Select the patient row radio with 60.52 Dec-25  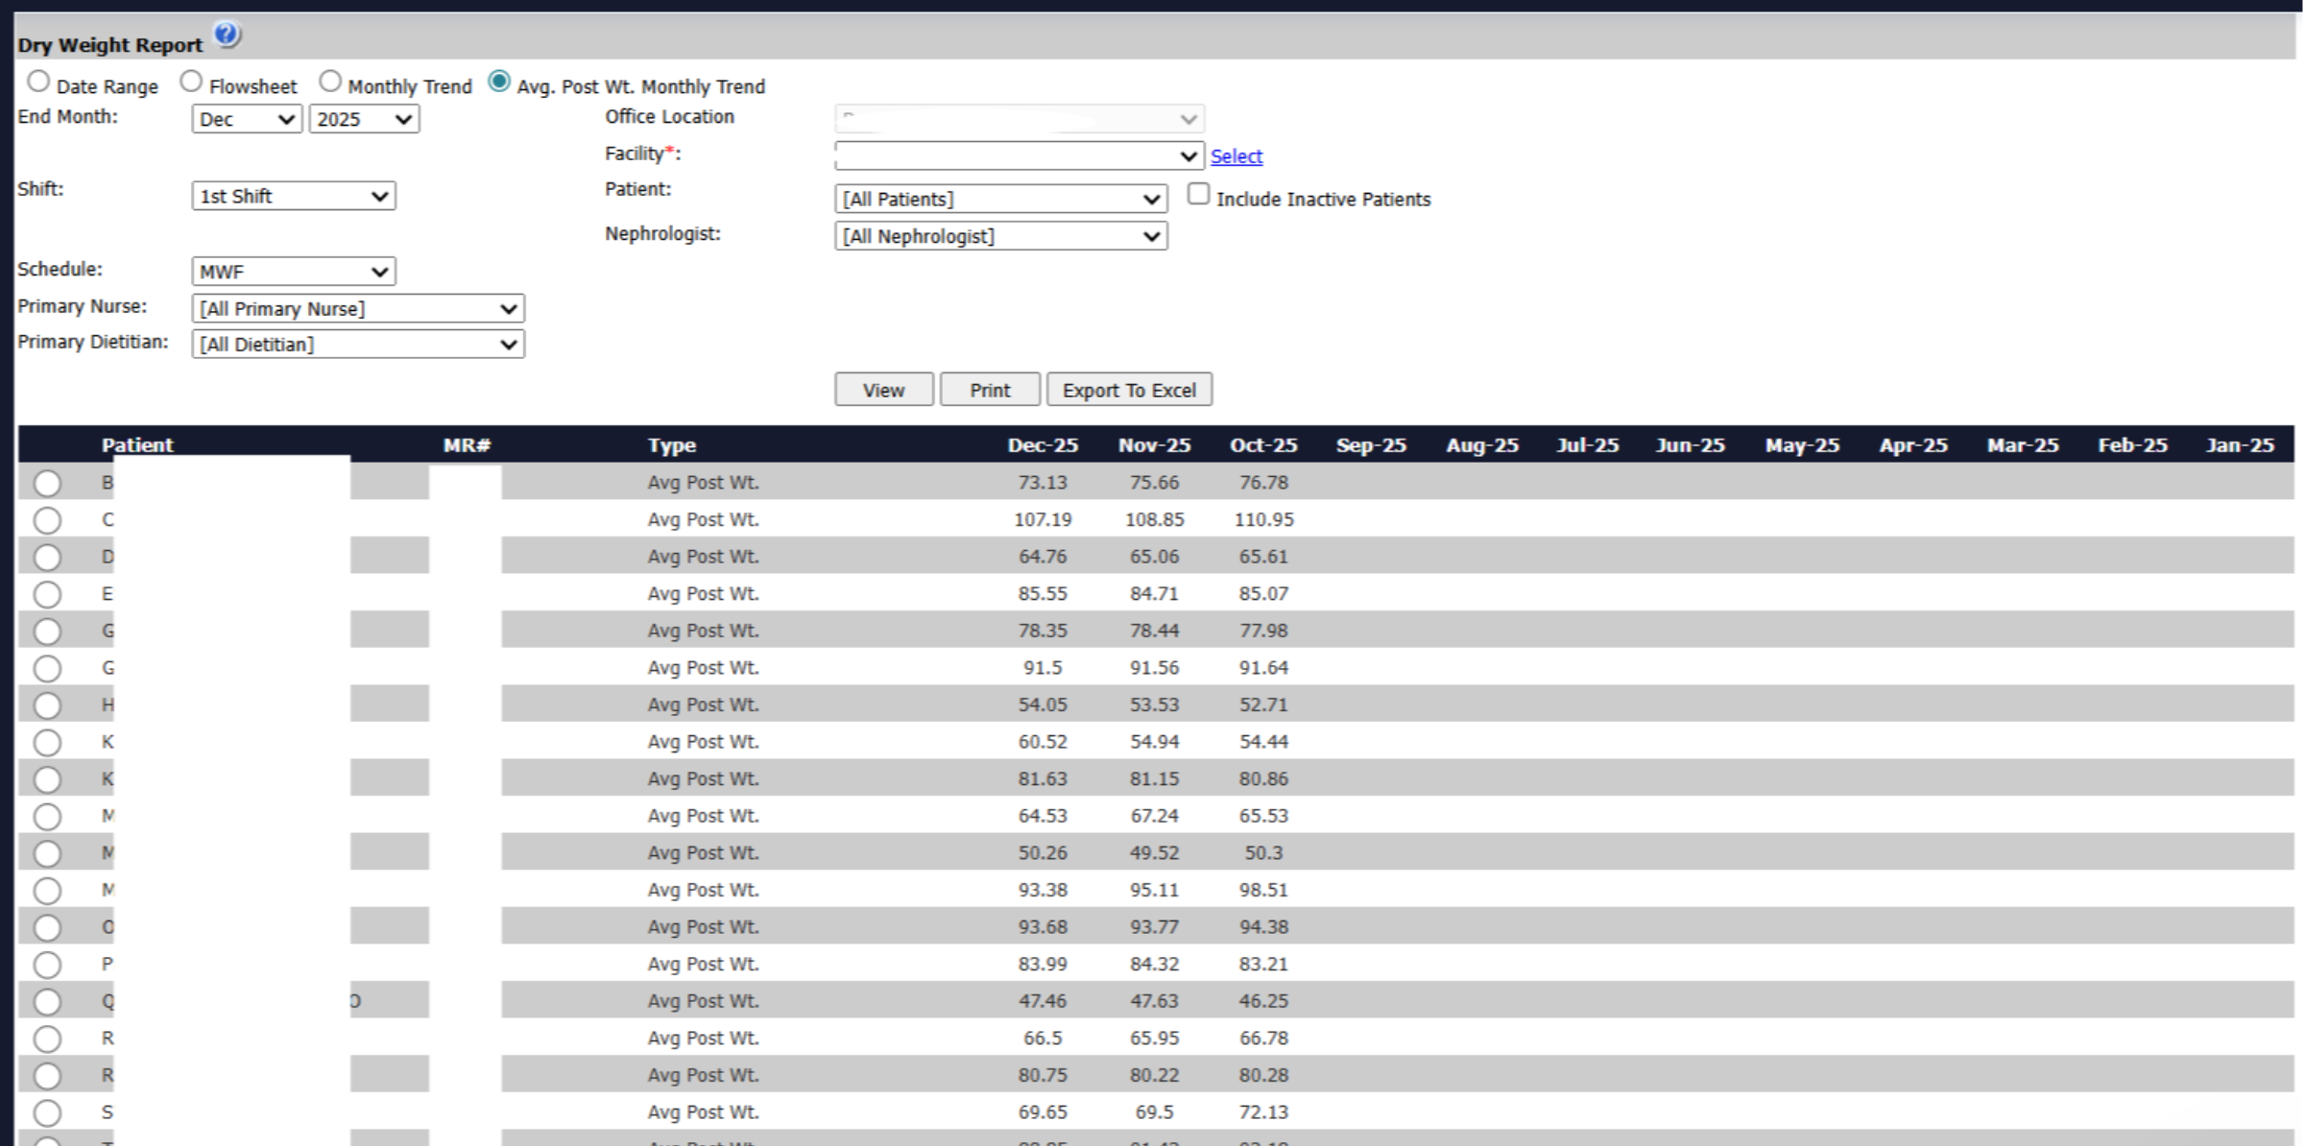coord(47,743)
